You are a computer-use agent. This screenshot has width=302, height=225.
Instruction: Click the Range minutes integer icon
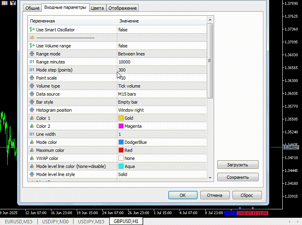[32, 62]
